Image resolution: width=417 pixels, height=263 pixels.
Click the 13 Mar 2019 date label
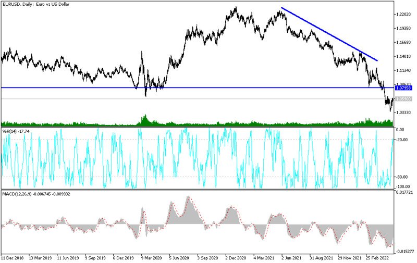tap(41, 258)
